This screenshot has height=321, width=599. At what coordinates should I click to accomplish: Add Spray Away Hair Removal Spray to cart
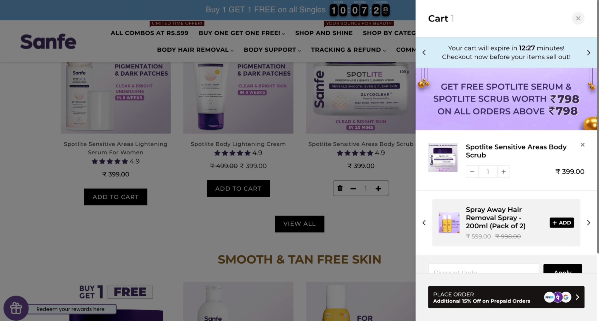562,223
